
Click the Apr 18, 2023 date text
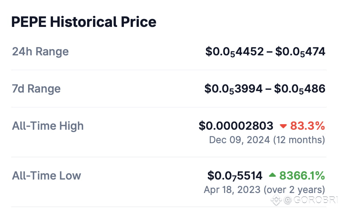click(232, 189)
